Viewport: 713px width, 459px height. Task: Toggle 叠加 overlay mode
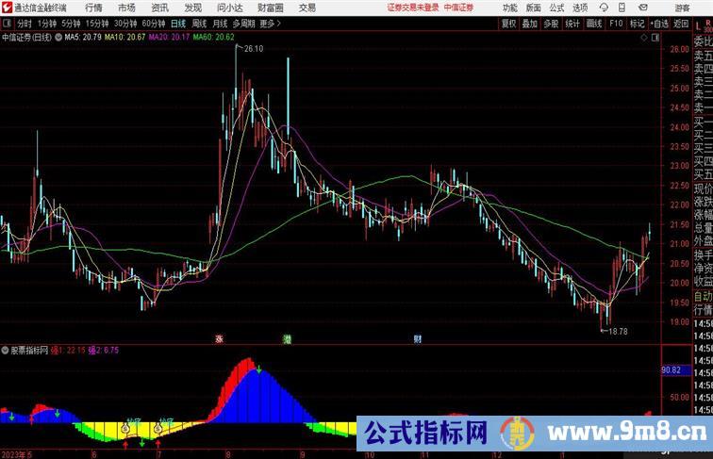coord(530,24)
